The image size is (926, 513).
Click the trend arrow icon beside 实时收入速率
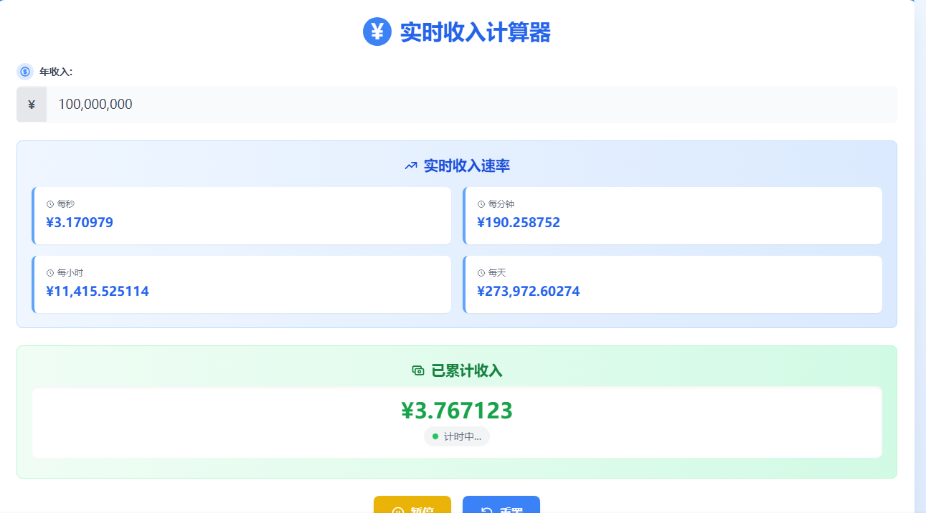(x=411, y=166)
